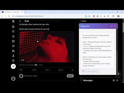Viewport: 124px width, 93px height.
Task: Open Messages envelope icon in sidebar
Action: tap(13, 41)
